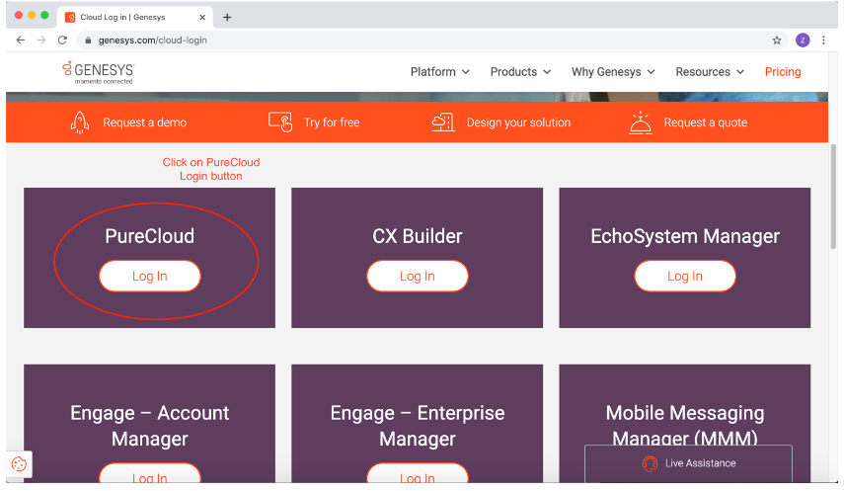The width and height of the screenshot is (844, 491).
Task: Go to the Pricing menu item
Action: point(783,72)
